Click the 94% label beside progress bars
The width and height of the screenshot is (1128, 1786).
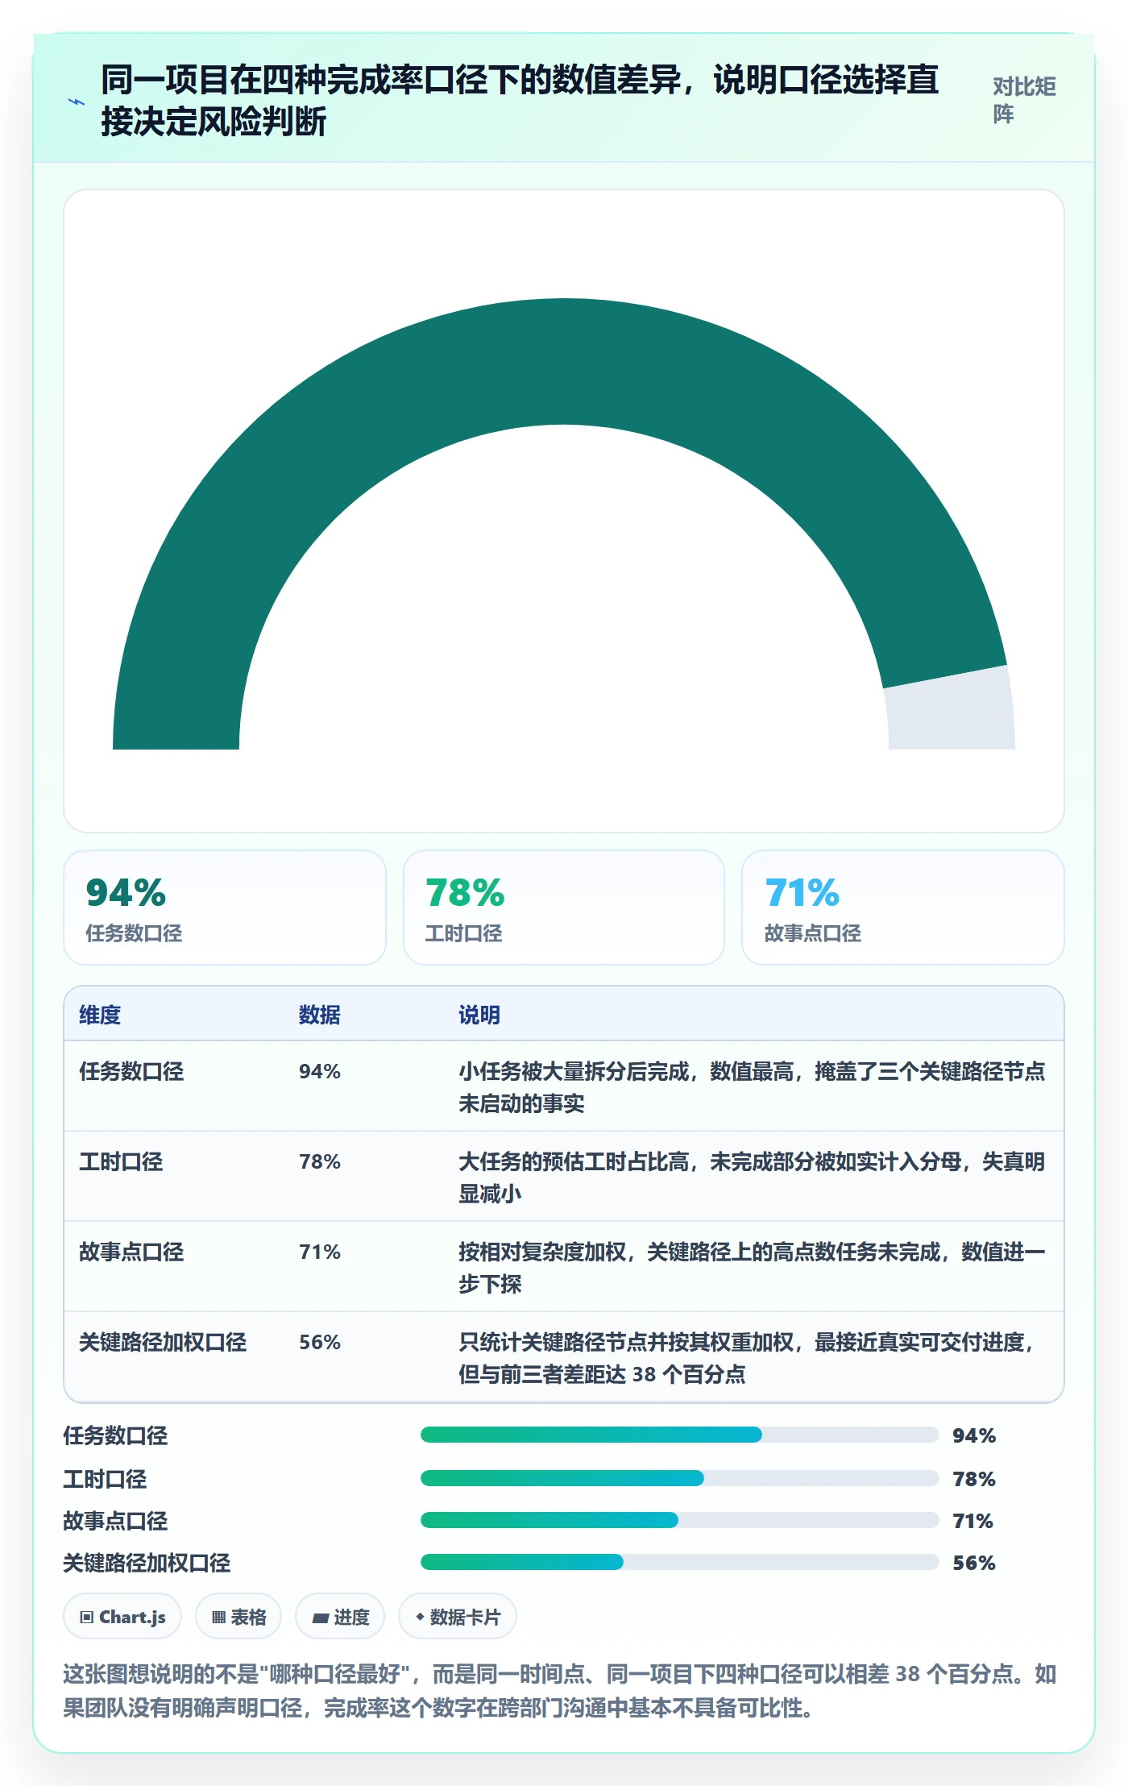(x=974, y=1435)
